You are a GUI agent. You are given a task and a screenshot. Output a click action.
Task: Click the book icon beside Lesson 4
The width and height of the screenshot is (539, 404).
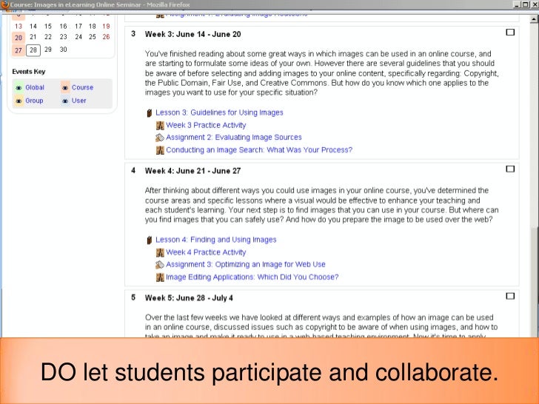(150, 240)
